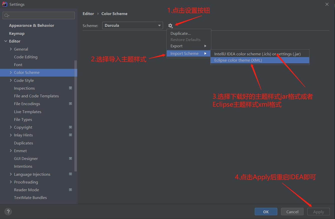This screenshot has width=335, height=219.
Task: Expand the Emmet tree node
Action: [x=11, y=151]
